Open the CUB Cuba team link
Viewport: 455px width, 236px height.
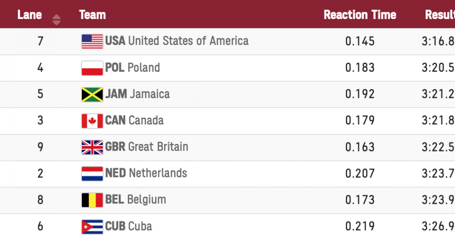(x=128, y=226)
